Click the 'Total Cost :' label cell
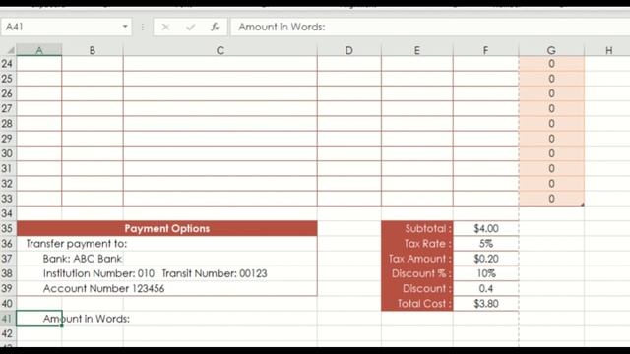Viewport: 630px width, 354px height. click(x=417, y=304)
